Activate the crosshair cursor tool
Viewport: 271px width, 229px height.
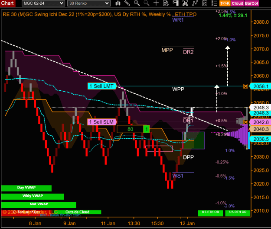pos(156,3)
